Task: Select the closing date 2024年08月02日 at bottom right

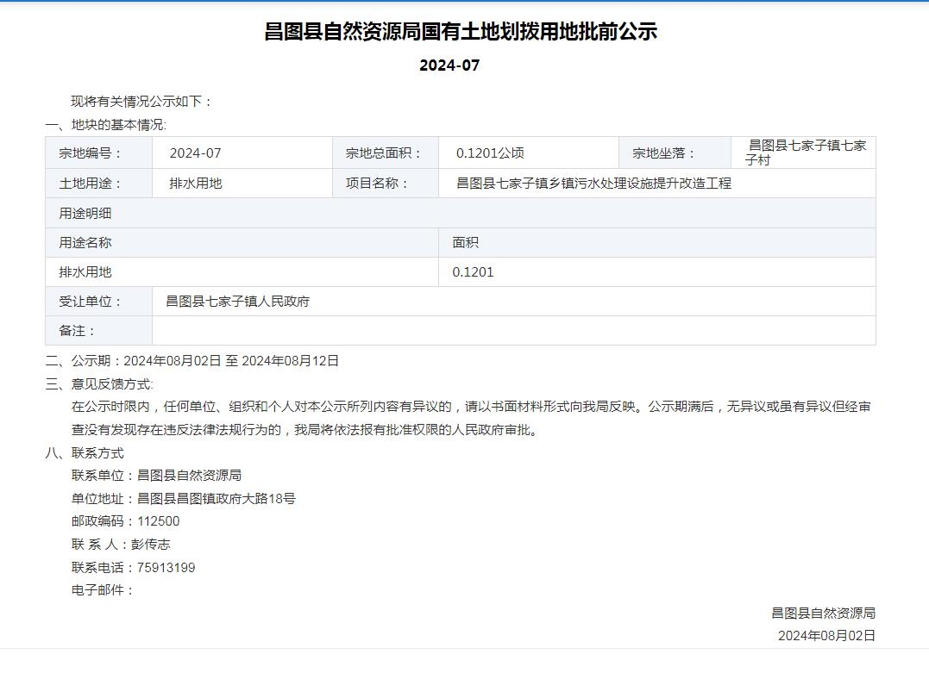Action: (826, 636)
